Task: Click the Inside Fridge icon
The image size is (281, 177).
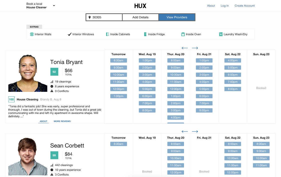Action: [x=145, y=34]
